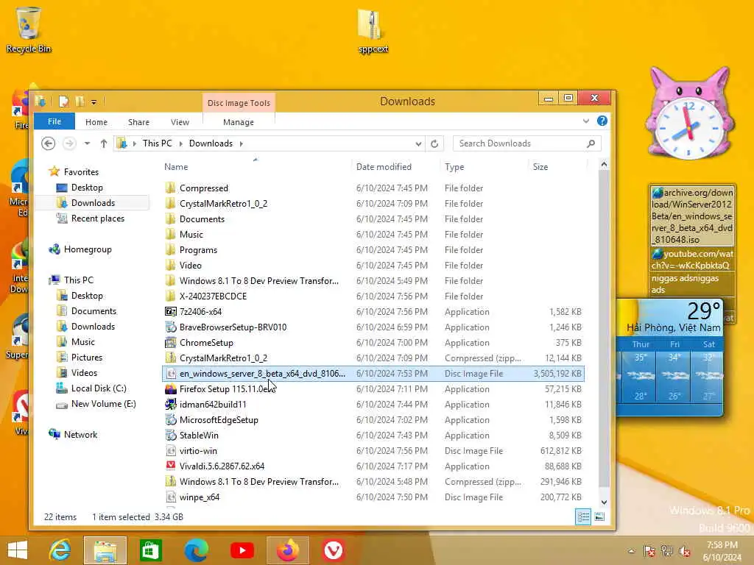This screenshot has height=565, width=754.
Task: Open the Recycle Bin desktop icon
Action: point(28,29)
